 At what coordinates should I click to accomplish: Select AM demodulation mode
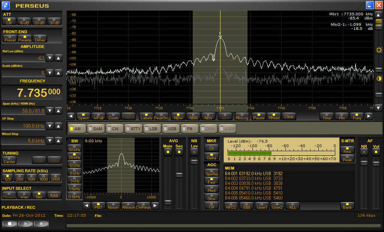pyautogui.click(x=77, y=129)
